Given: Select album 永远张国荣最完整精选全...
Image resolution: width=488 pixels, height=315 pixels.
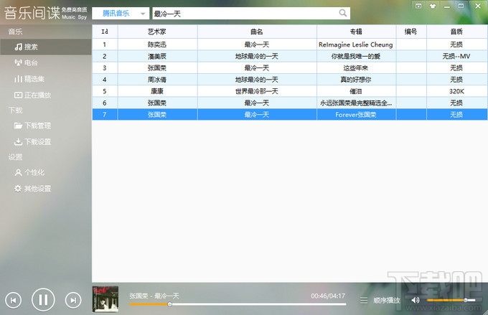Looking at the screenshot, I should pos(356,103).
